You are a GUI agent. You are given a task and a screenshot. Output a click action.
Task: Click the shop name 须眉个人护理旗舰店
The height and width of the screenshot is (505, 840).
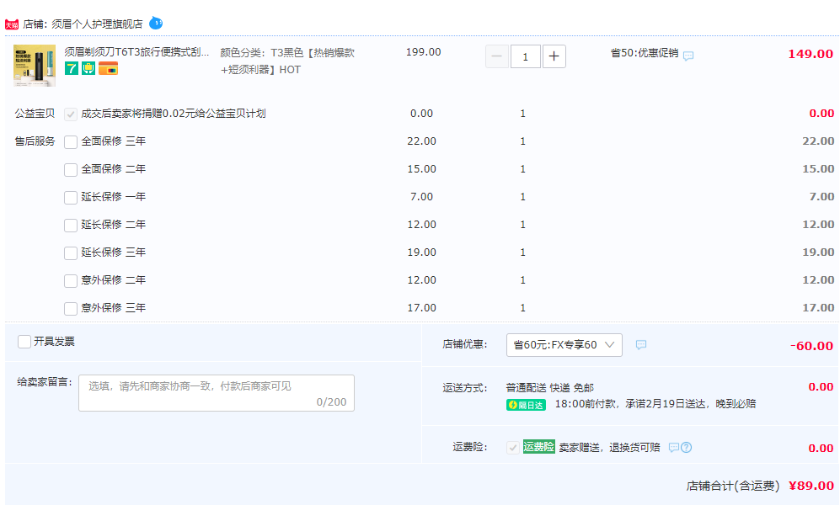point(97,24)
